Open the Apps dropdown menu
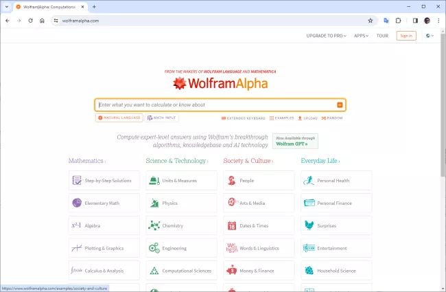This screenshot has height=292, width=446. pyautogui.click(x=361, y=36)
